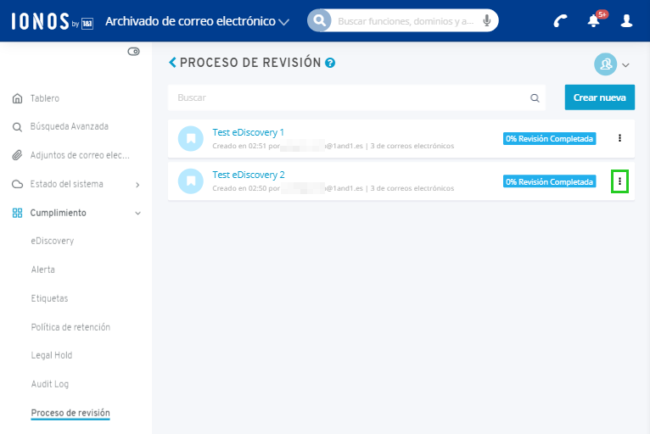Click the Cumplimiento grid icon

pos(17,213)
